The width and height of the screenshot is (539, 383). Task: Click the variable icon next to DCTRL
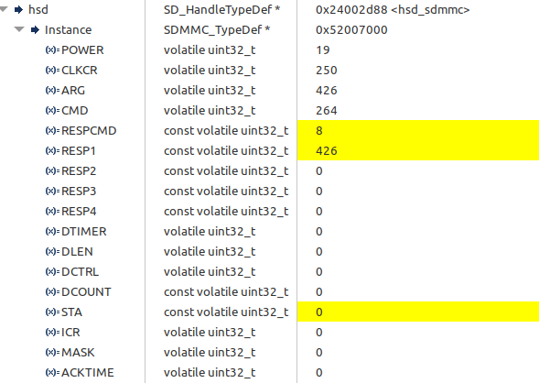point(52,272)
